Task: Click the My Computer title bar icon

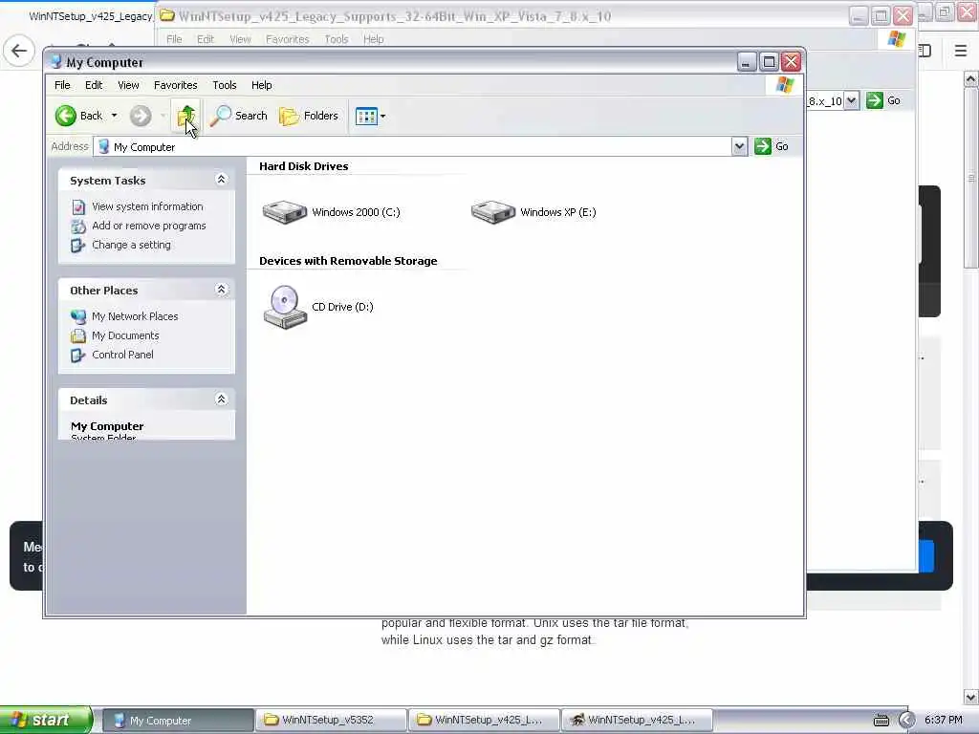Action: (x=56, y=62)
